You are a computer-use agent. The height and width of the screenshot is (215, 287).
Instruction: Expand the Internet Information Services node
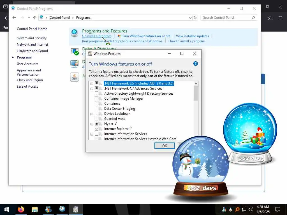point(92,134)
